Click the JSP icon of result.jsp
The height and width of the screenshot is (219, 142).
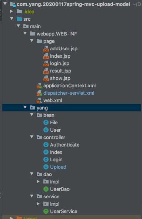click(46, 71)
